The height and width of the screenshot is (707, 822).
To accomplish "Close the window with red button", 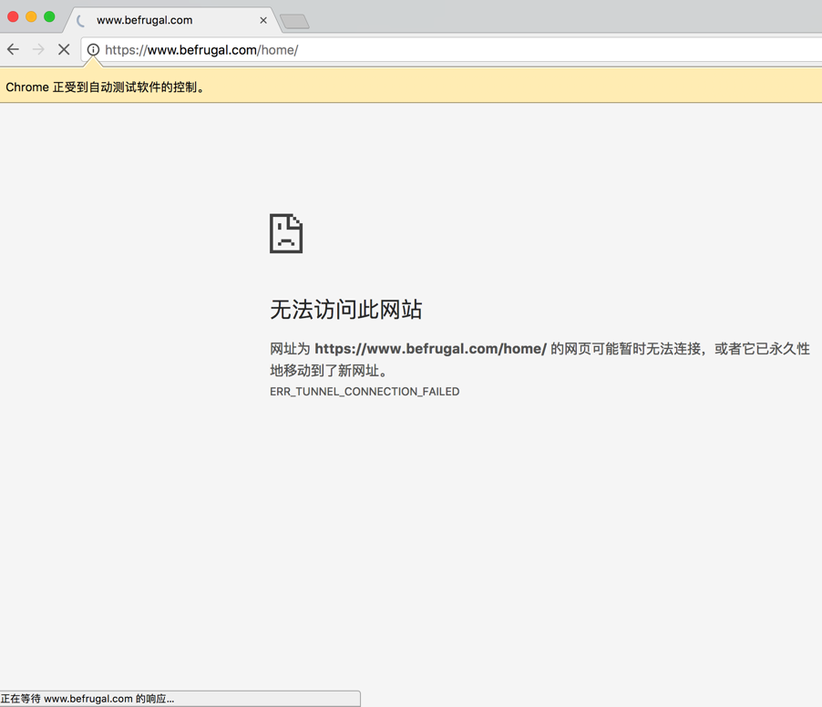I will click(13, 16).
